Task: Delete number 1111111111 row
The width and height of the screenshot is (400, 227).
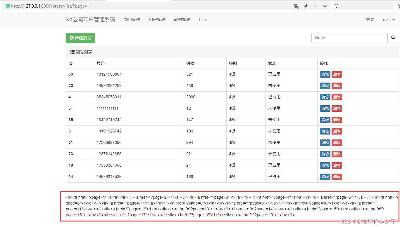Action: (x=337, y=109)
